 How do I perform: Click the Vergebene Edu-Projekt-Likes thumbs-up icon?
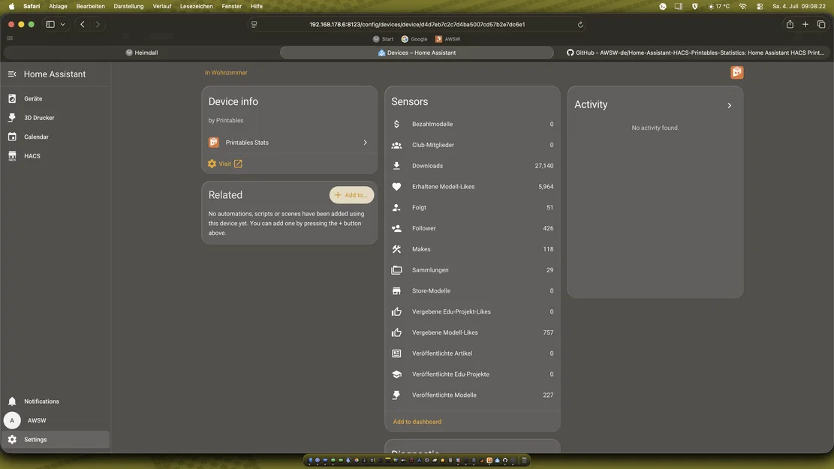[396, 312]
